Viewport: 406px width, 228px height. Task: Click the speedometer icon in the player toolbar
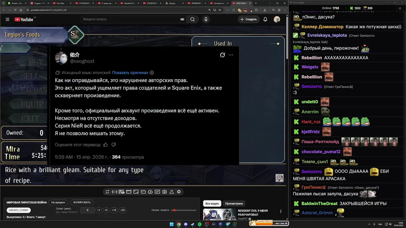click(150, 192)
